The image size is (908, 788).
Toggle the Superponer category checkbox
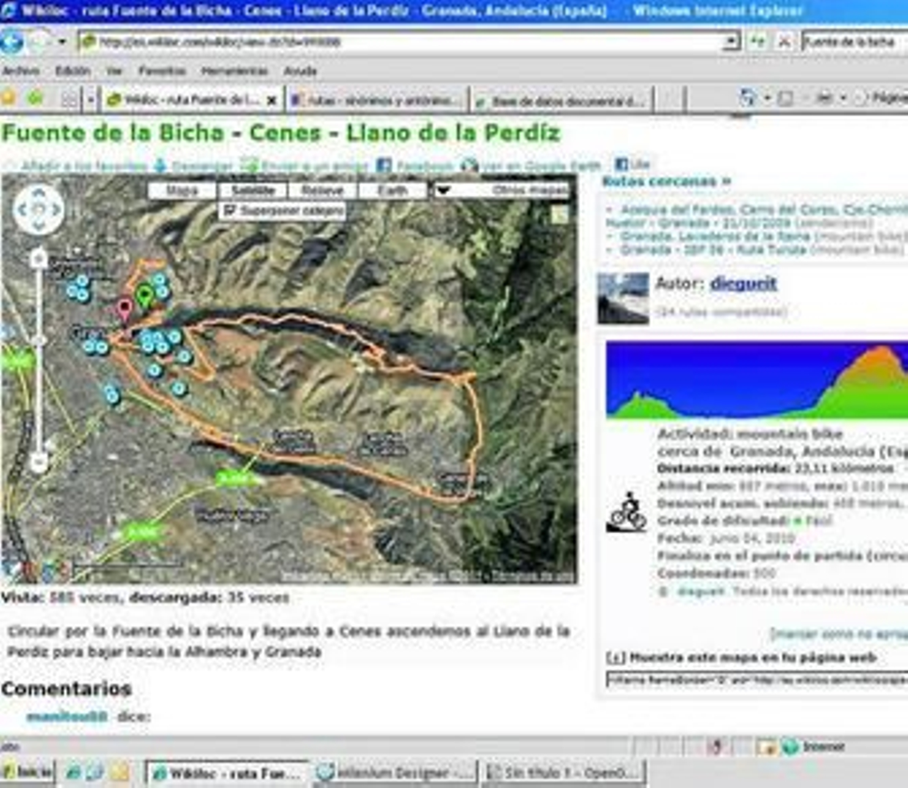229,210
